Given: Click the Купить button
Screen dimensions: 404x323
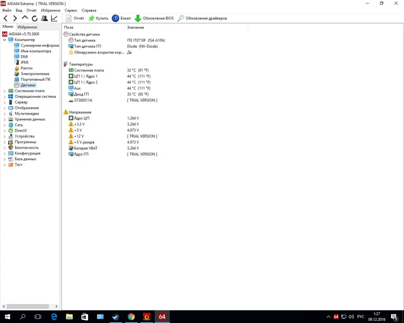Looking at the screenshot, I should (x=99, y=18).
